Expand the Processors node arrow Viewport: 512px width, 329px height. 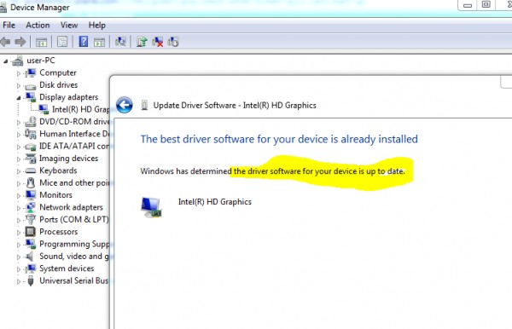19,233
